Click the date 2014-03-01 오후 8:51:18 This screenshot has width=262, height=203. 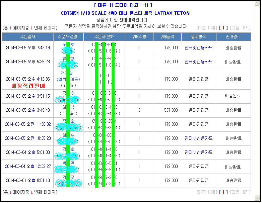click(28, 181)
